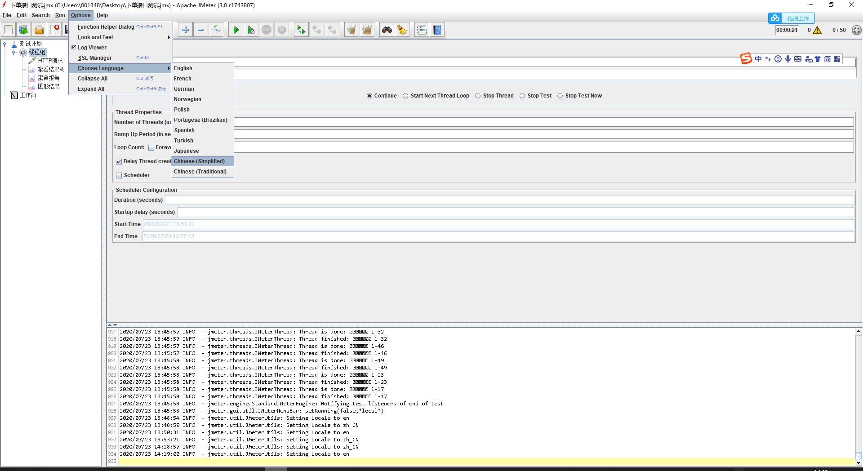Toggle the Log Viewer checkbox menu item
This screenshot has width=863, height=471.
pos(74,47)
